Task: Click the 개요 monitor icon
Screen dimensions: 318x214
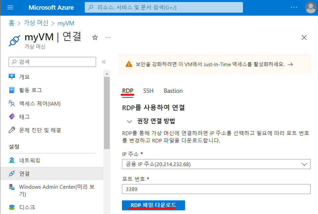Action: (12, 77)
